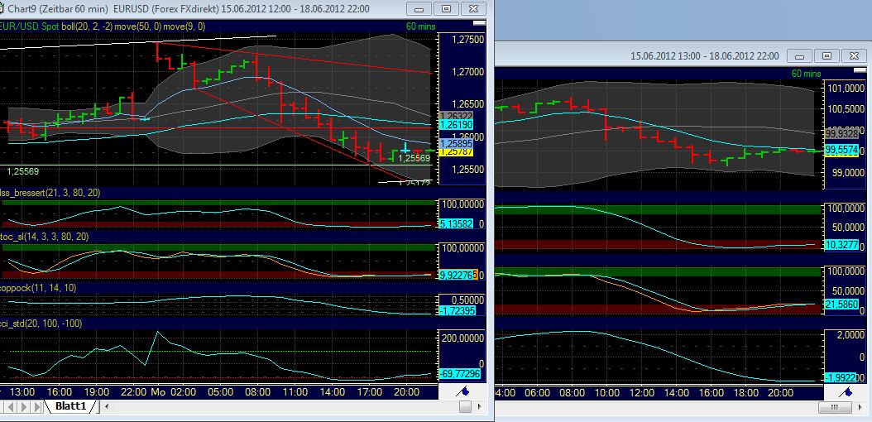Click the 22:00 time axis label in Chart9
The height and width of the screenshot is (422, 872).
[x=134, y=392]
